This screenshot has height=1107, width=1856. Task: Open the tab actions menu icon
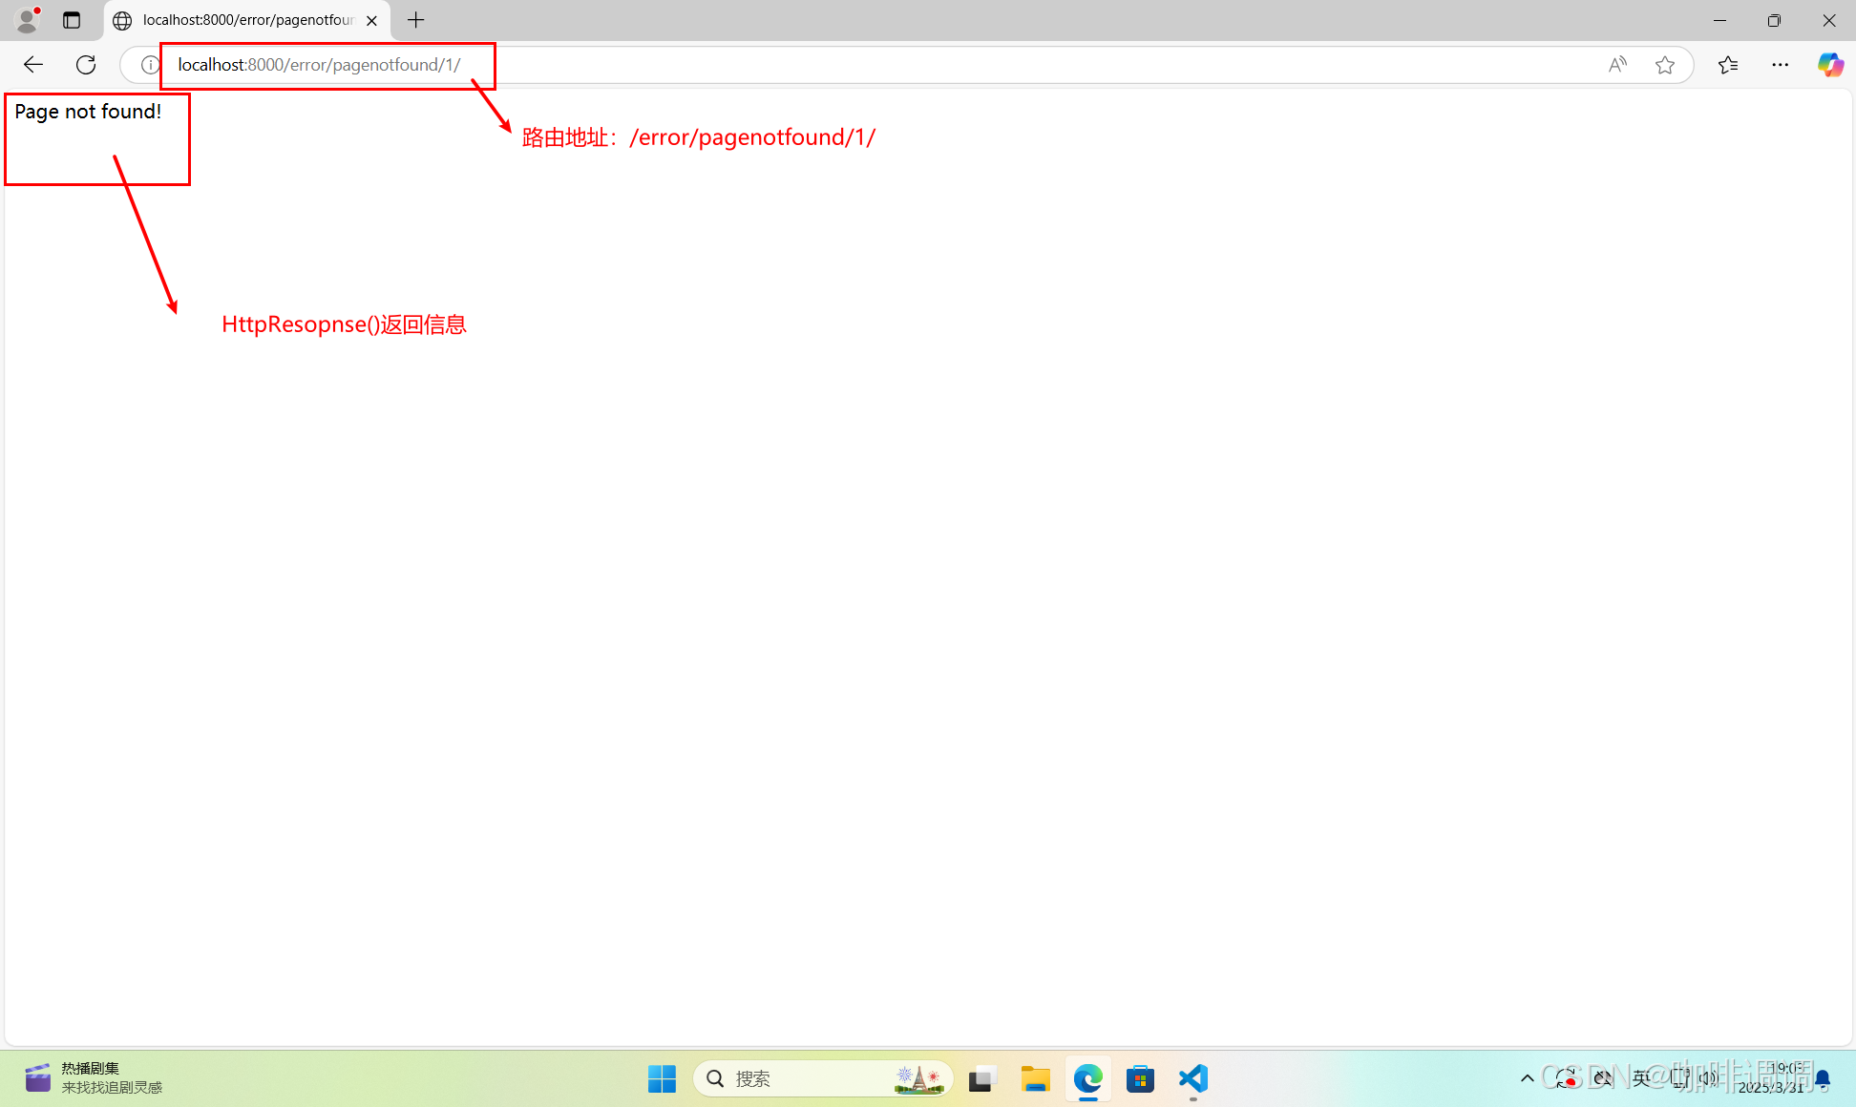click(x=72, y=20)
